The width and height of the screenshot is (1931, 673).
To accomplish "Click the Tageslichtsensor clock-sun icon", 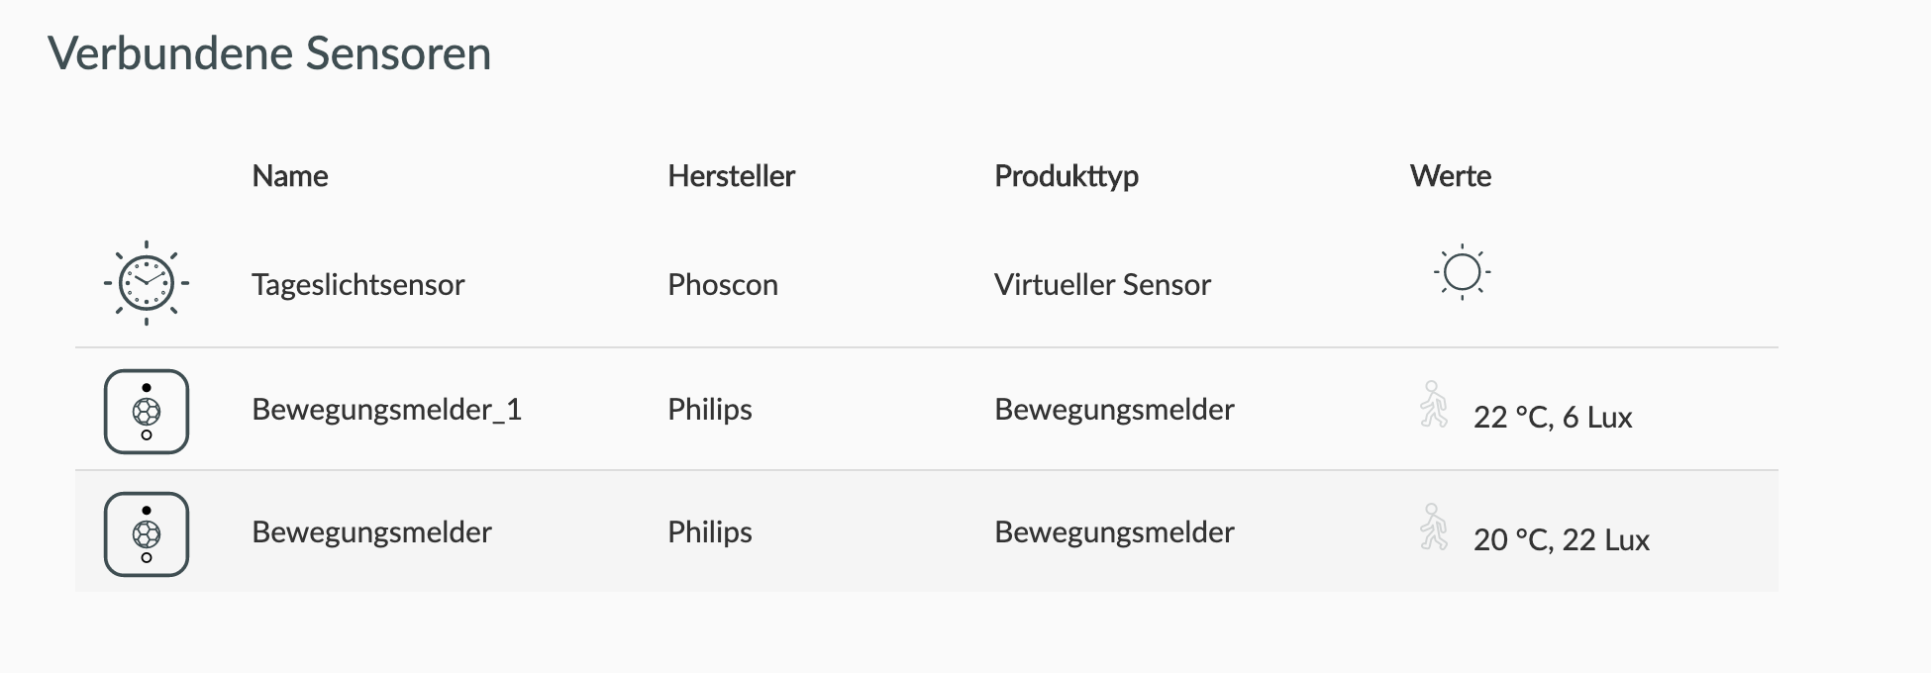I will tap(147, 283).
